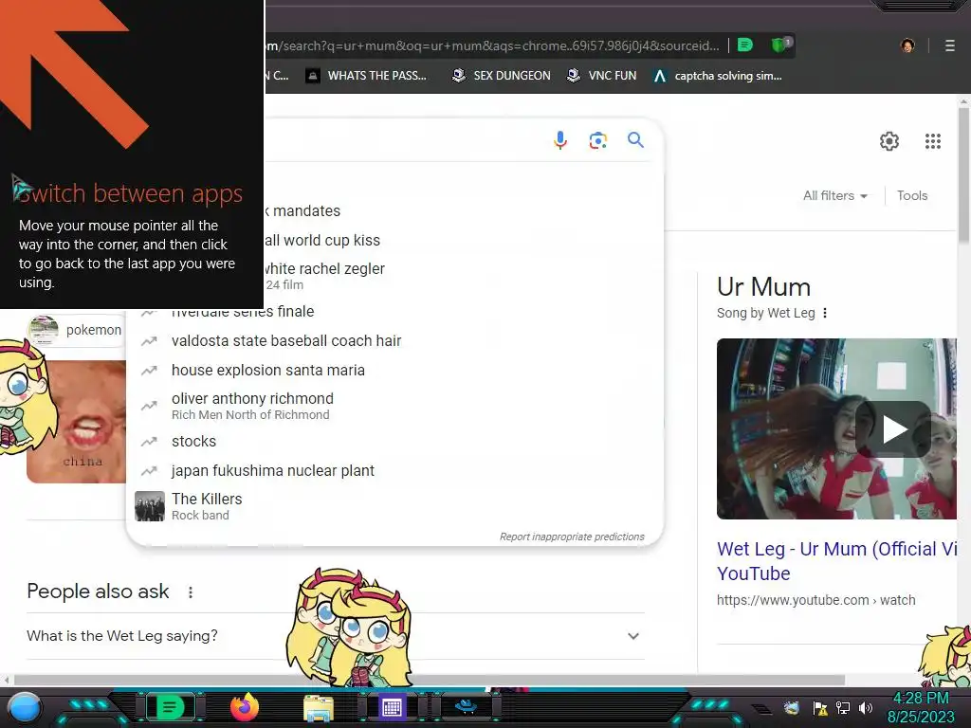Open the blue hat app on taskbar

[466, 706]
